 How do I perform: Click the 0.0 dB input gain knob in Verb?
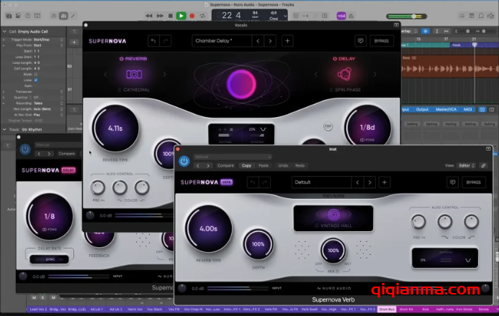(182, 288)
